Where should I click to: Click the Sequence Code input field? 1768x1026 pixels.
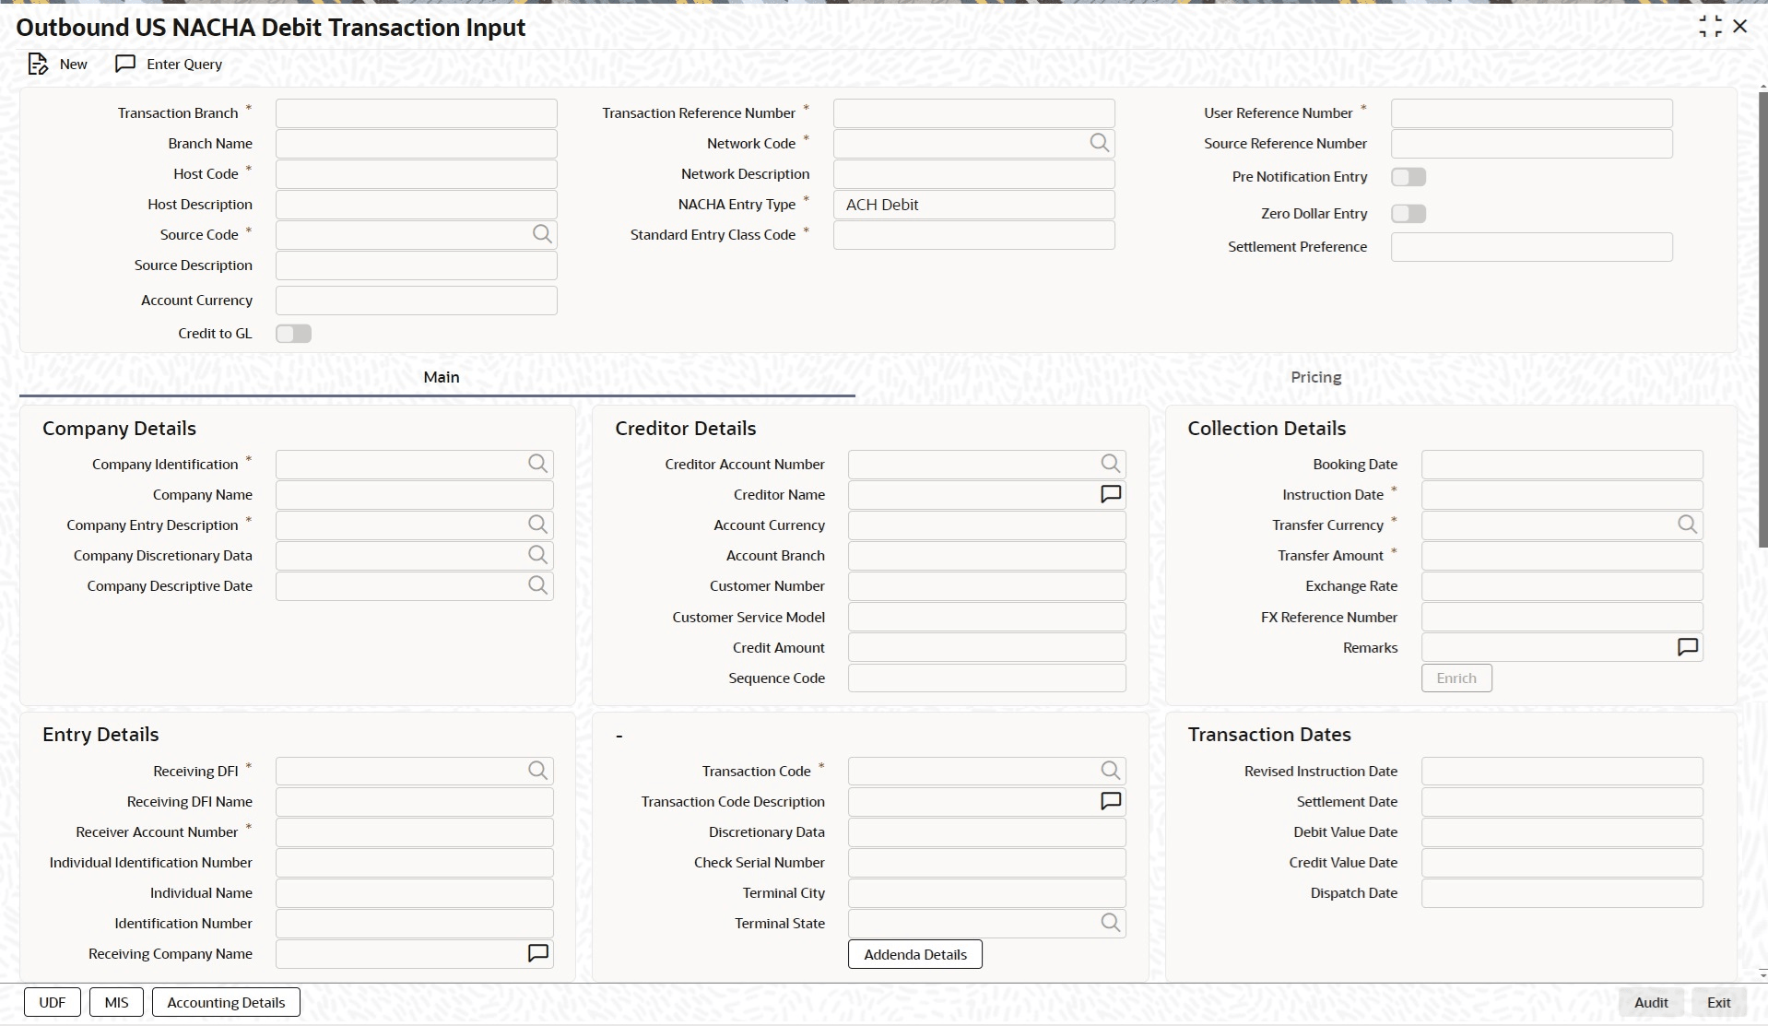[986, 678]
